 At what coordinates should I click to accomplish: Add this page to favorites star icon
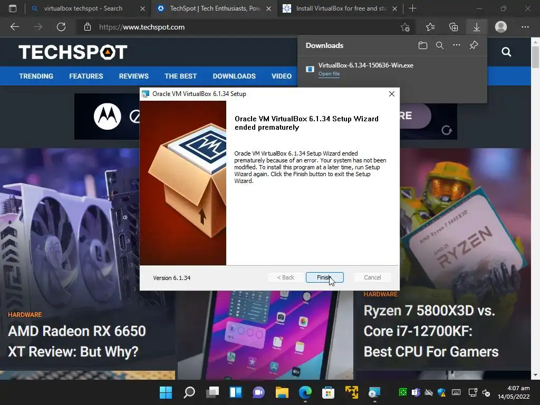click(406, 27)
